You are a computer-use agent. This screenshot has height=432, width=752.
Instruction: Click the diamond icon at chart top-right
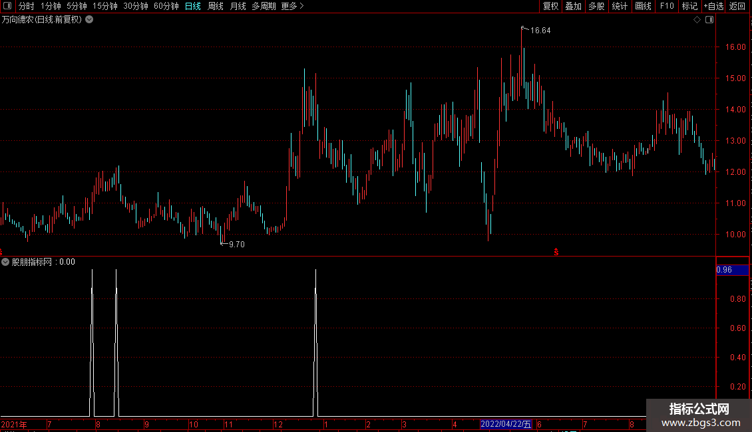(x=697, y=20)
